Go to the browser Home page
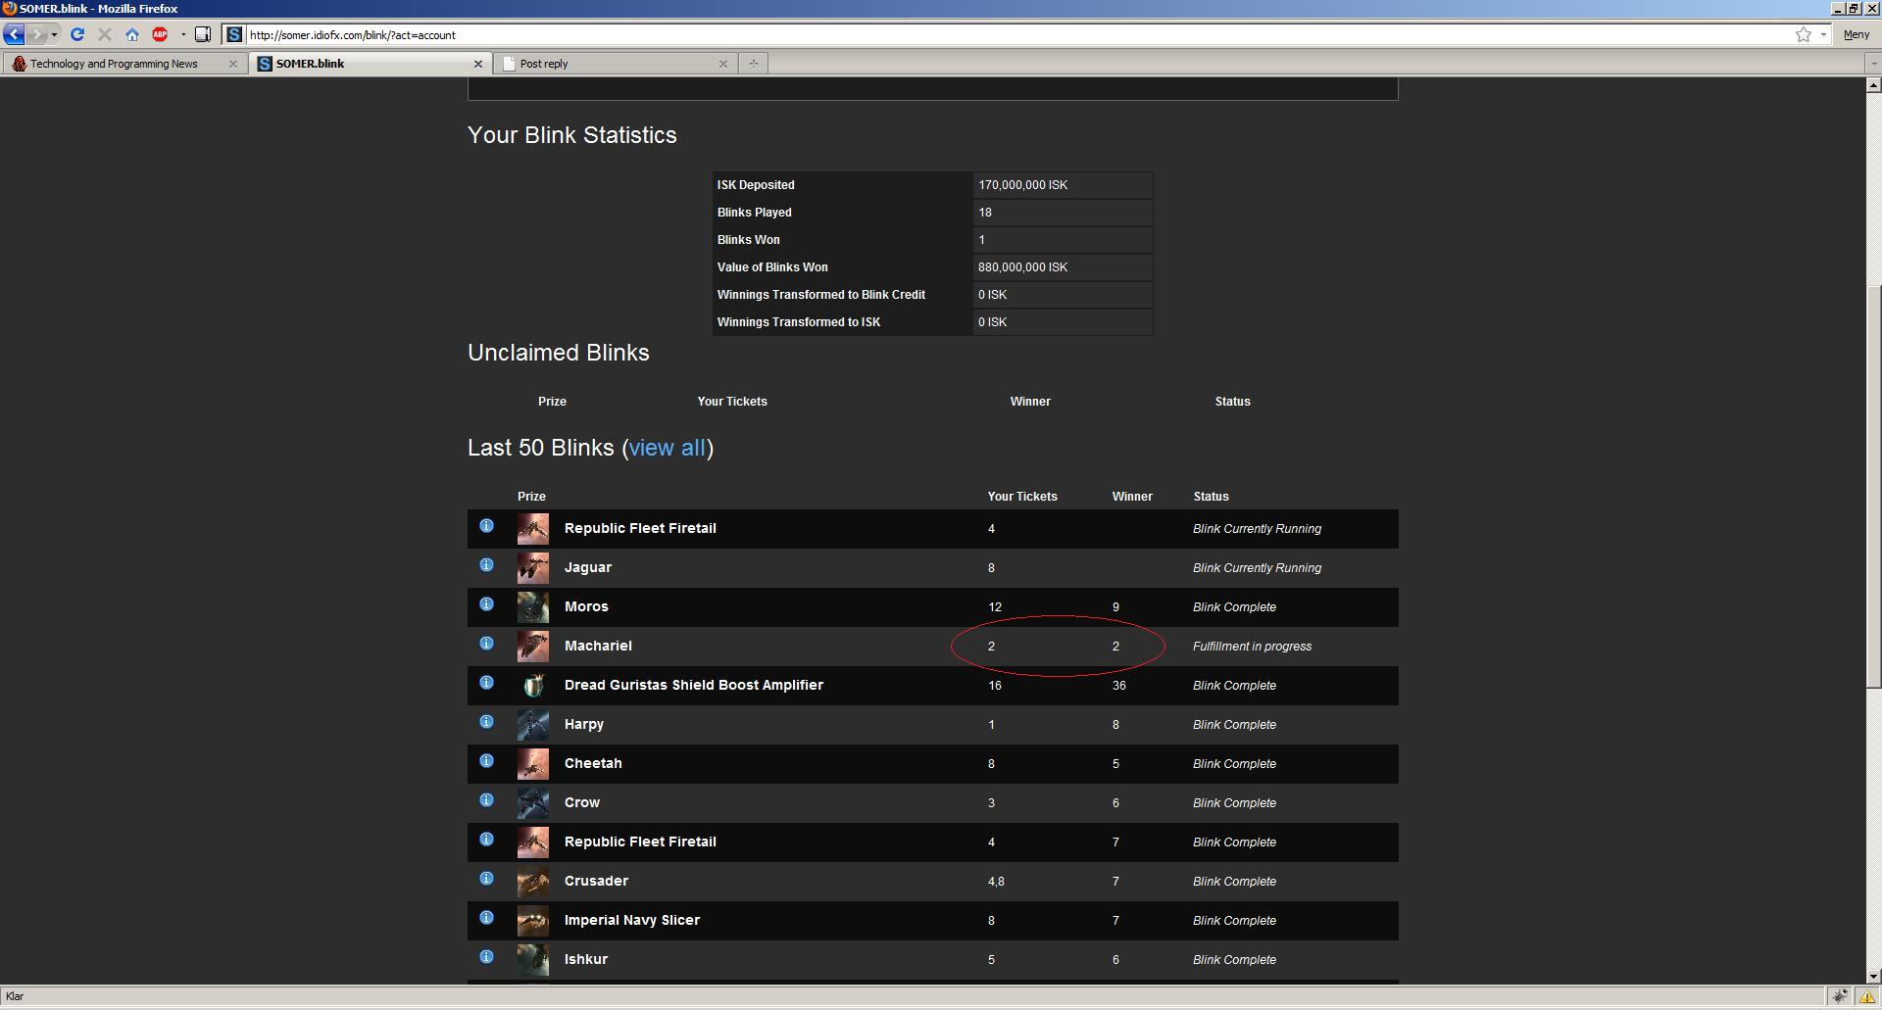Image resolution: width=1882 pixels, height=1010 pixels. 132,34
